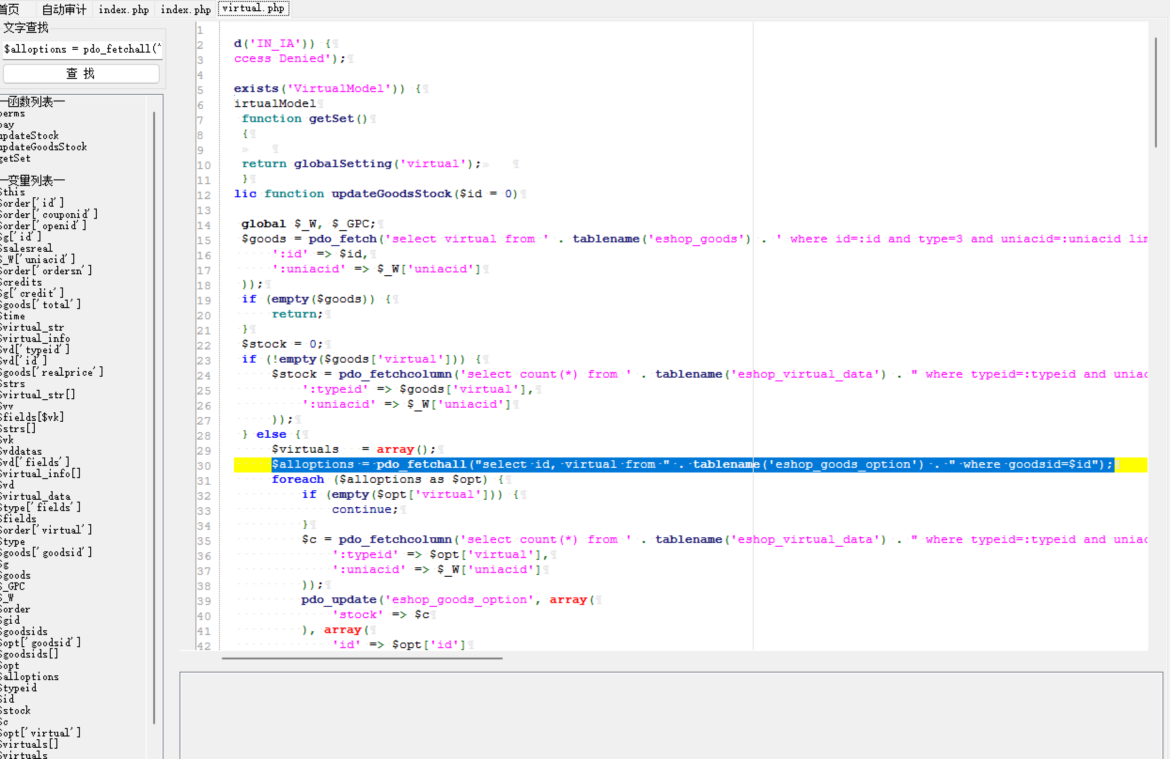Viewport: 1170px width, 759px height.
Task: Click the left panel's vertical scrollbar
Action: coord(154,418)
